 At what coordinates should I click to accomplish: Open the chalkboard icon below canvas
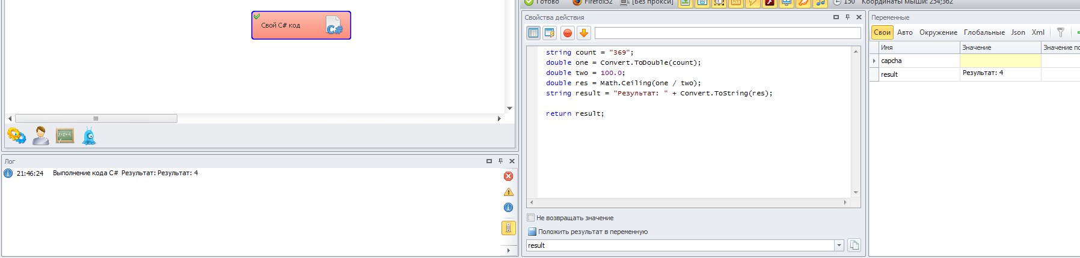pos(65,136)
